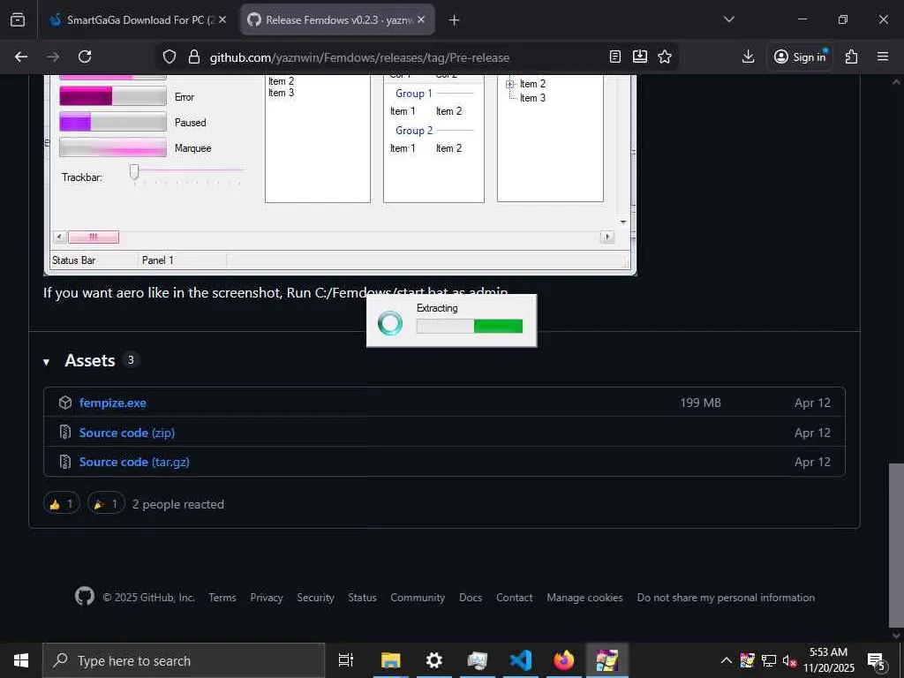This screenshot has width=904, height=678.
Task: Open the Docs footer link
Action: tap(471, 598)
